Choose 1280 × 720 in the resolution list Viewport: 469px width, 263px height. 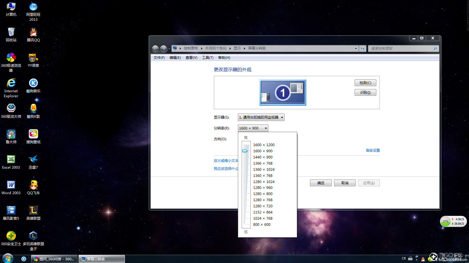[x=263, y=206]
